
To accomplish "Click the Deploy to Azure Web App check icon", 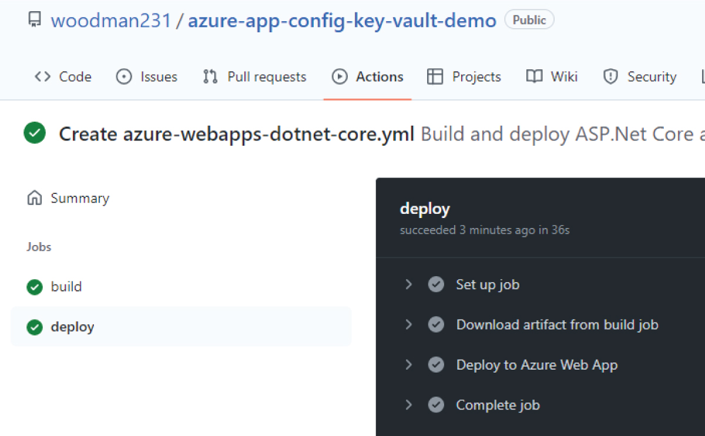I will (436, 365).
